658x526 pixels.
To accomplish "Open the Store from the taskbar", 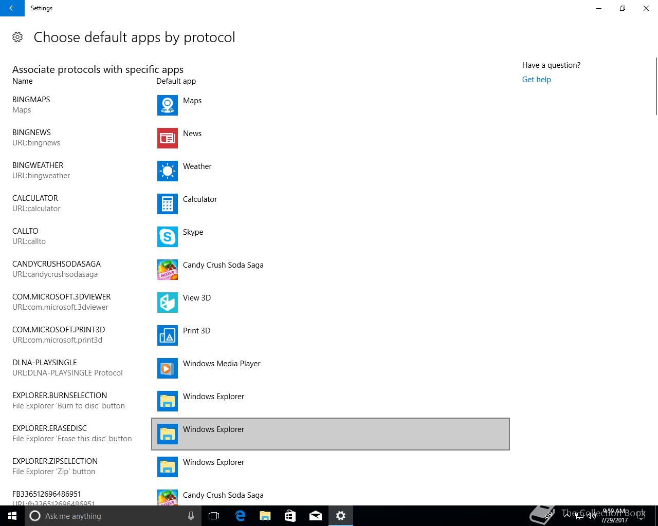I will 290,516.
